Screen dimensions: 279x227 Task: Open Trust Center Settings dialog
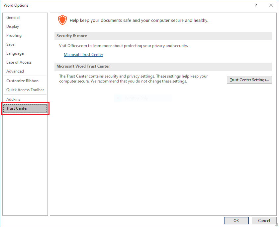249,80
